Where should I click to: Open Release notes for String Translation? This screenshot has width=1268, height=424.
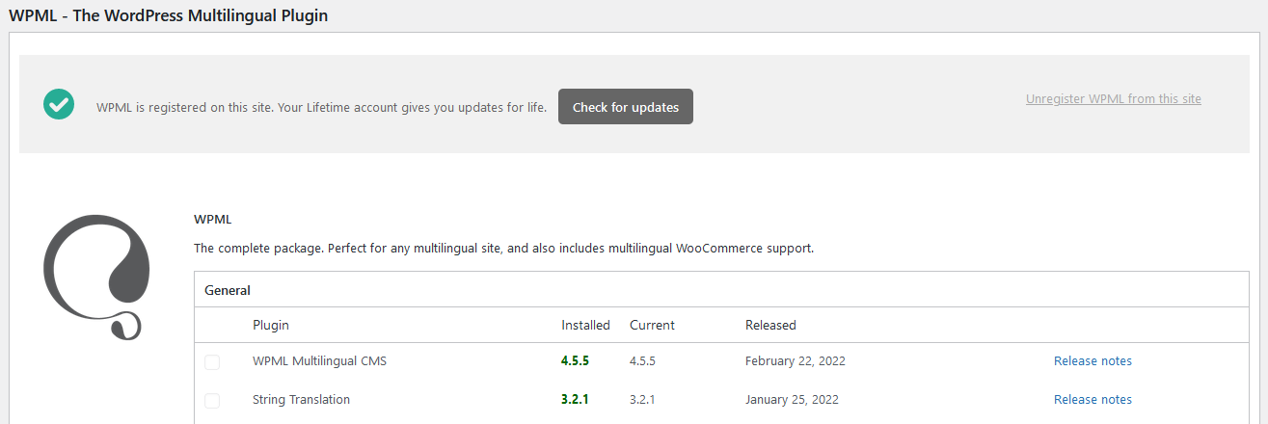pyautogui.click(x=1093, y=399)
